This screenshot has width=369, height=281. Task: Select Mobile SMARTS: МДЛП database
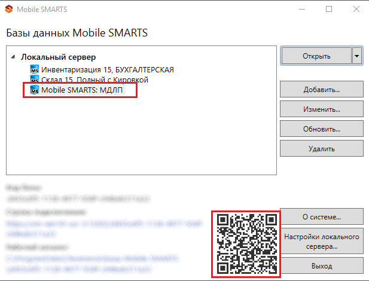click(x=82, y=90)
